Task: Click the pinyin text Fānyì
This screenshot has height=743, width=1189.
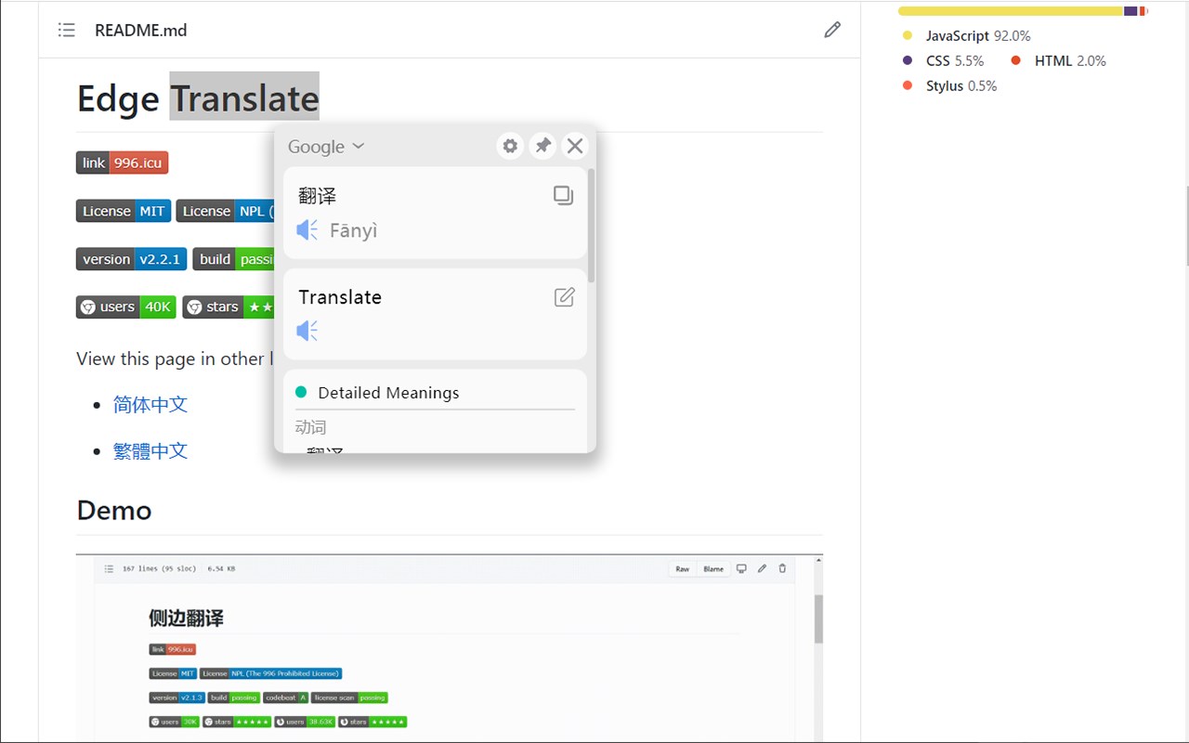Action: tap(354, 230)
